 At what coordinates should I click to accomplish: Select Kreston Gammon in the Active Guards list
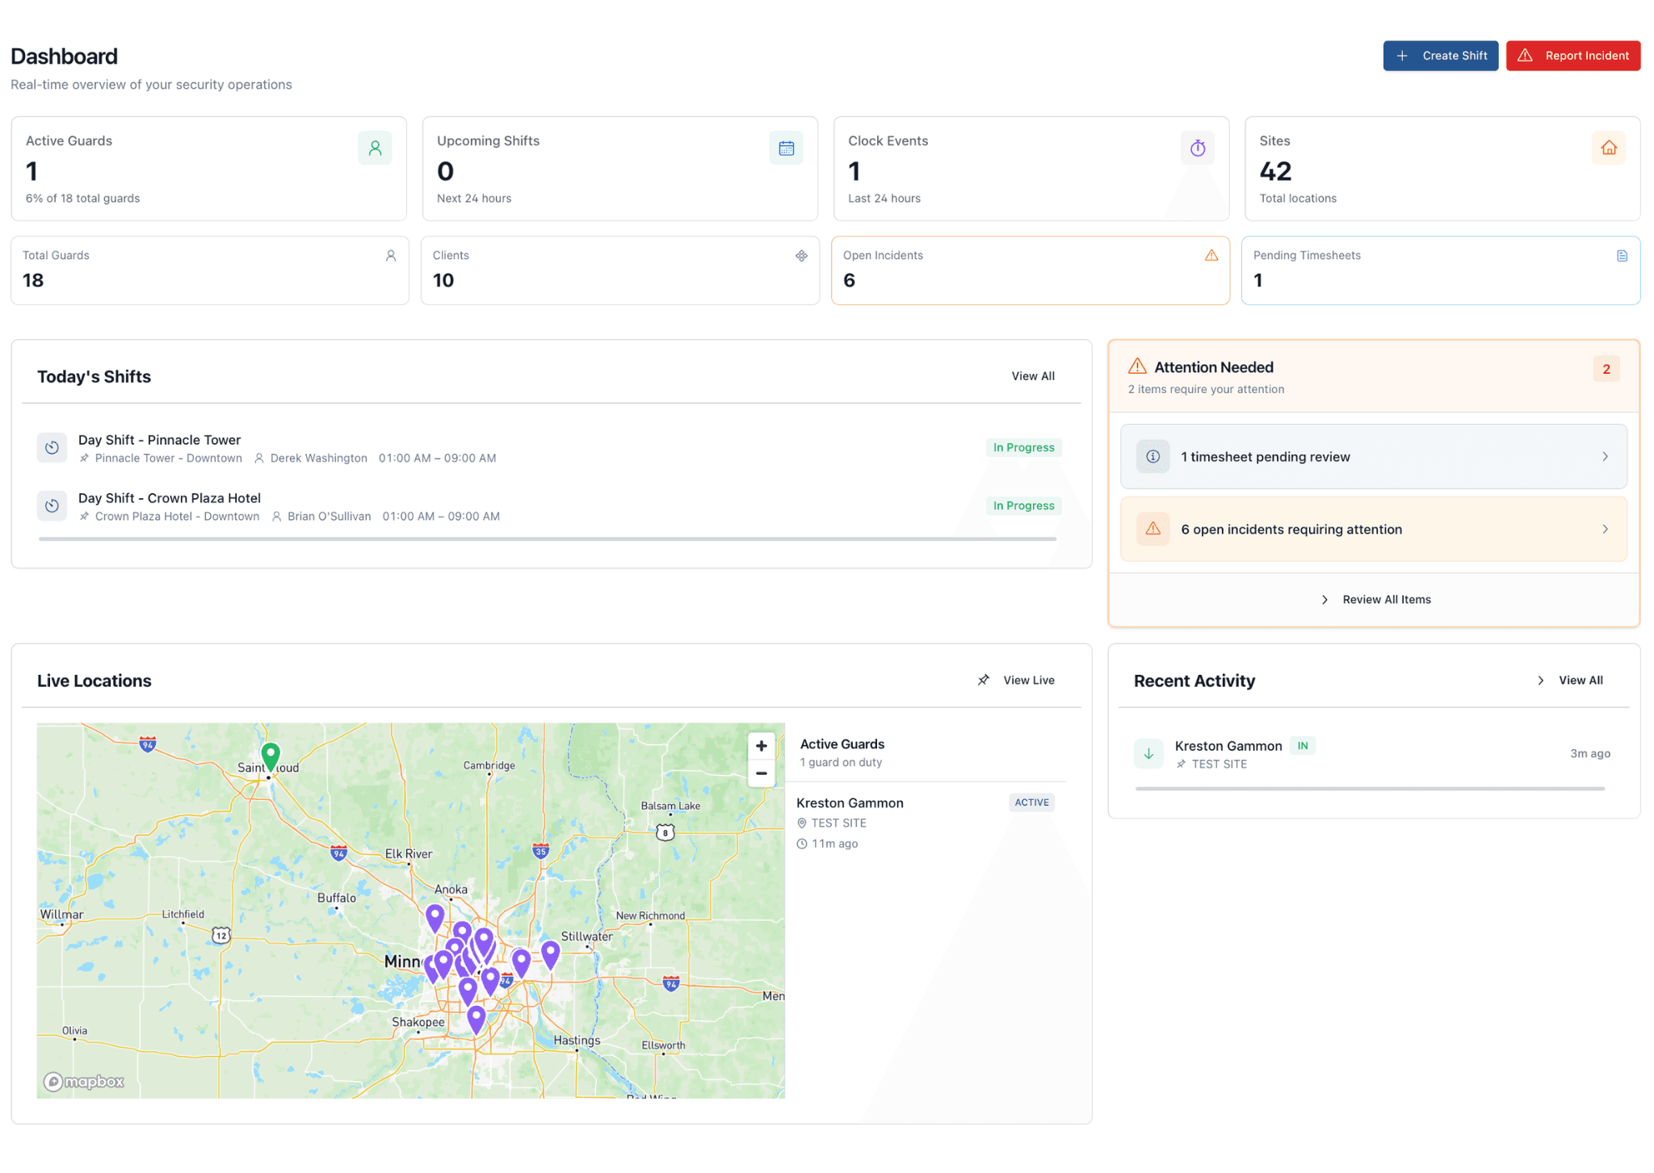pyautogui.click(x=850, y=803)
